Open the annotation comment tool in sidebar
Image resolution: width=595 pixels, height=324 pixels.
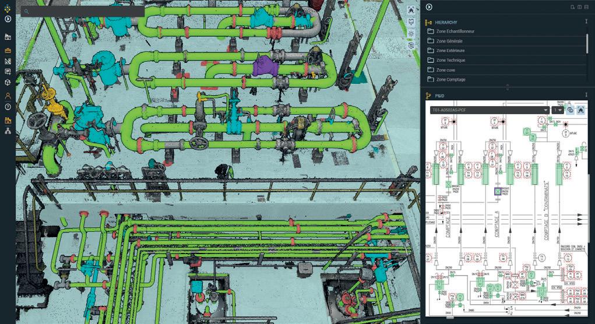click(8, 72)
